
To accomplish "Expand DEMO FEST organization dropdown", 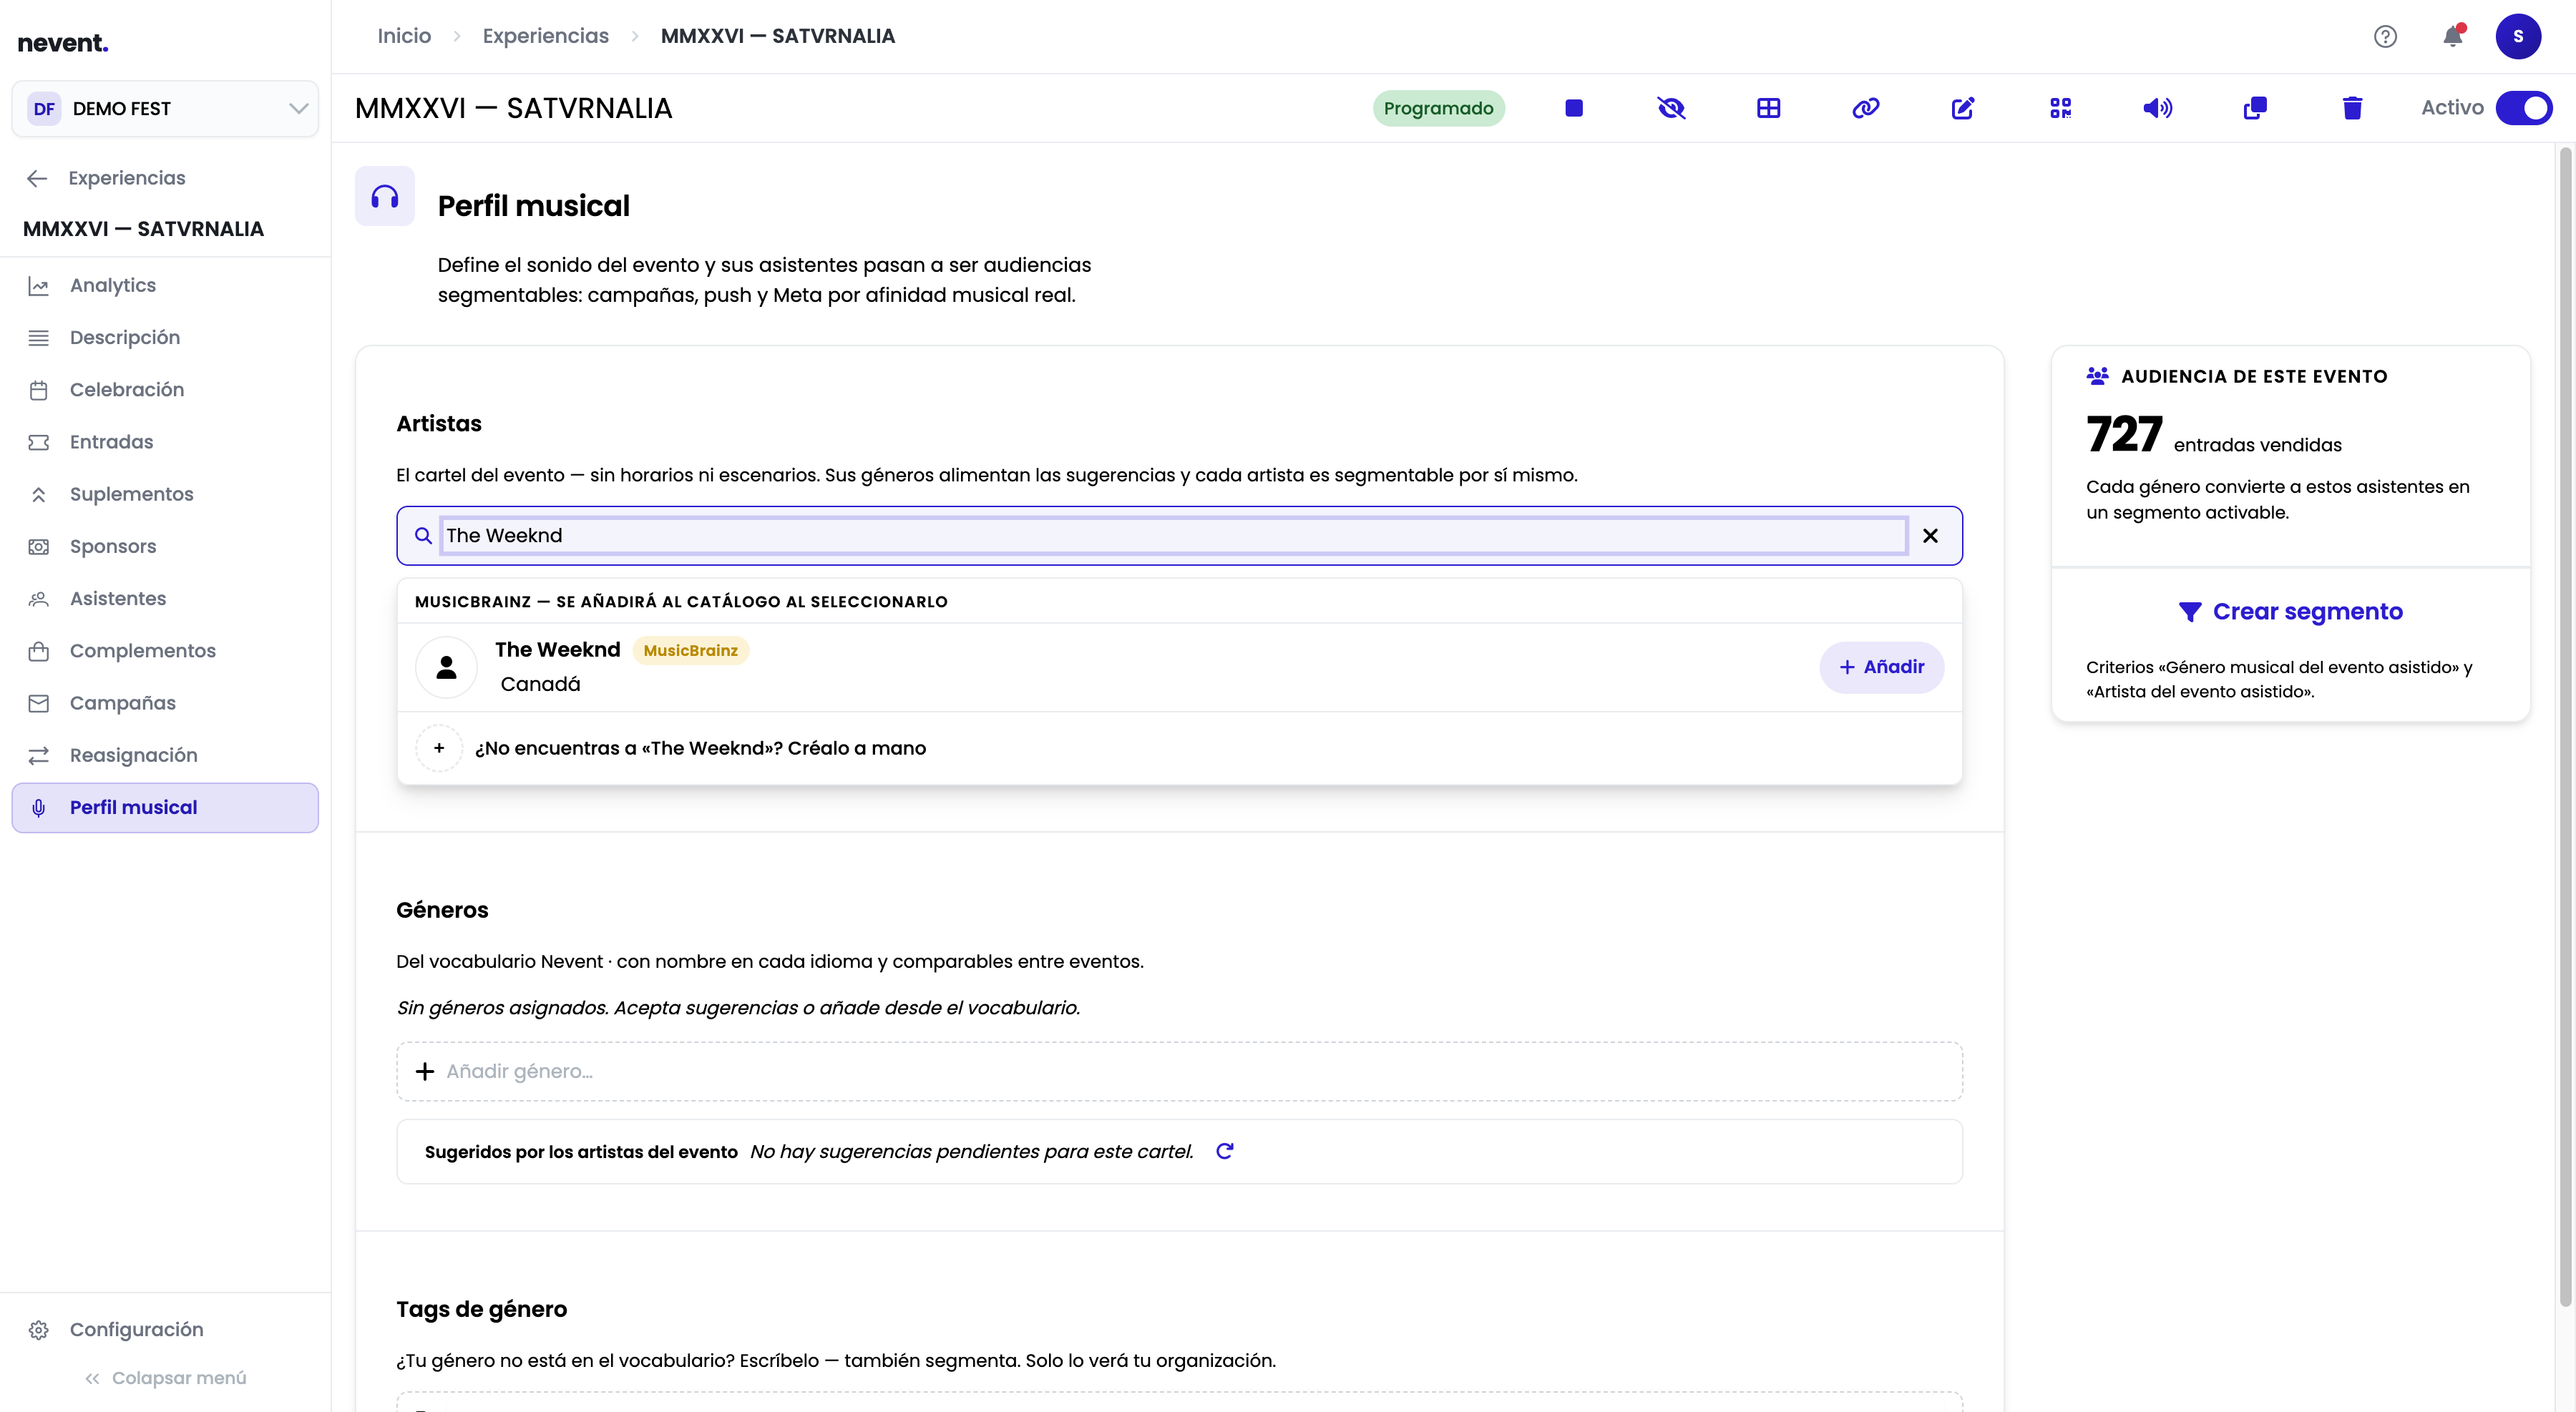I will click(165, 109).
